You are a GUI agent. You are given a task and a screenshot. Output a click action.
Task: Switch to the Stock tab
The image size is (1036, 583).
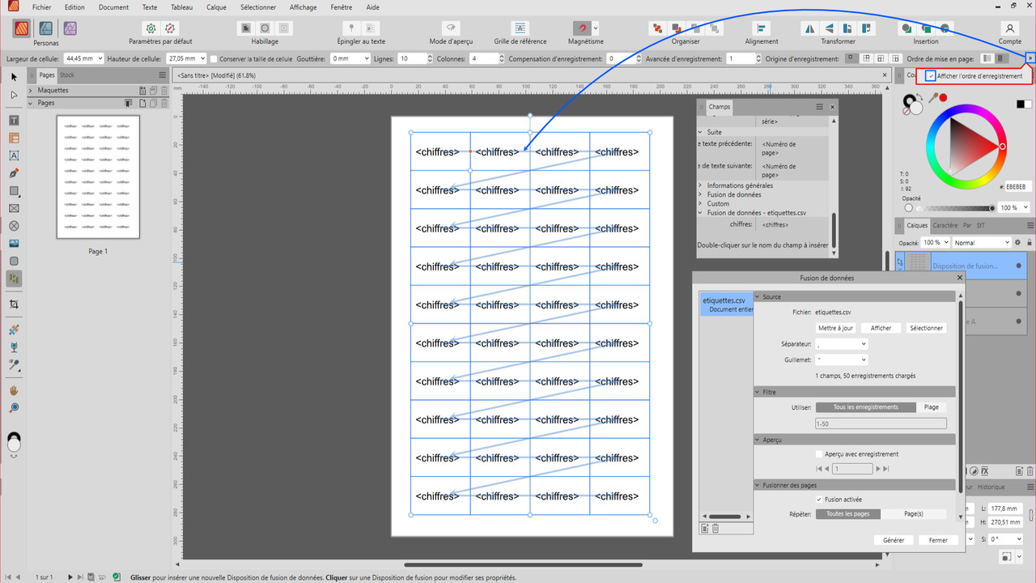pyautogui.click(x=66, y=74)
